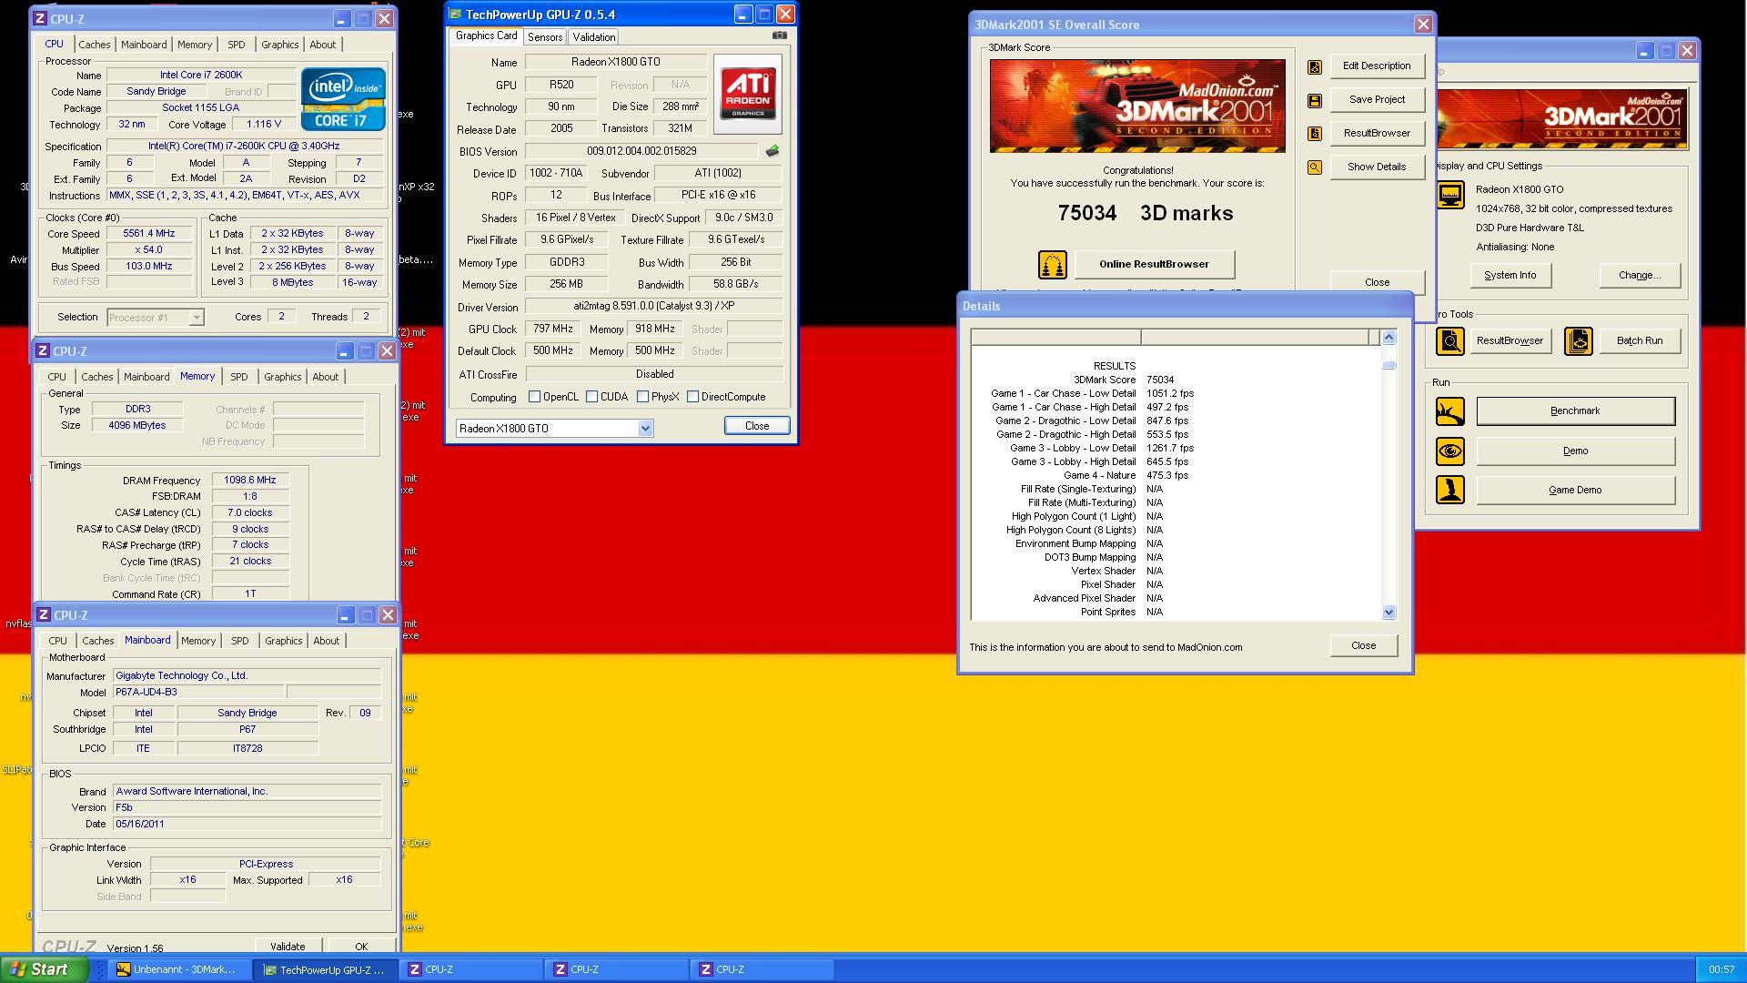Click the GPU-Z BIOS Version field
The image size is (1747, 983).
pyautogui.click(x=641, y=151)
